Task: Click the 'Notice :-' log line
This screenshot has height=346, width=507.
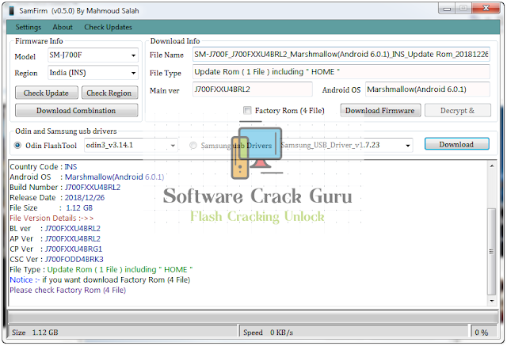Action: tap(100, 279)
